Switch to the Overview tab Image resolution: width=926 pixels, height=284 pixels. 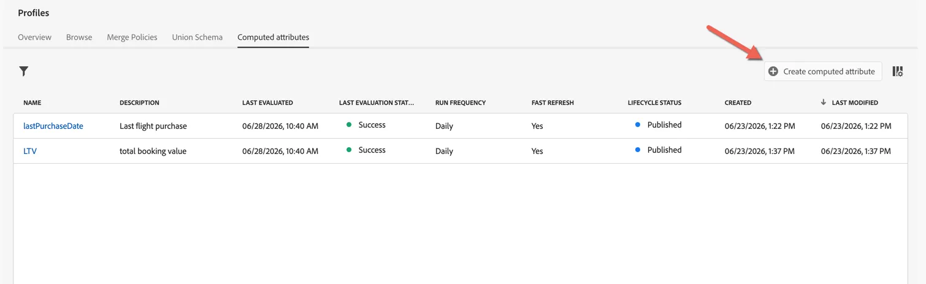tap(34, 37)
